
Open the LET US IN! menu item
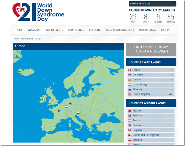tap(95, 30)
